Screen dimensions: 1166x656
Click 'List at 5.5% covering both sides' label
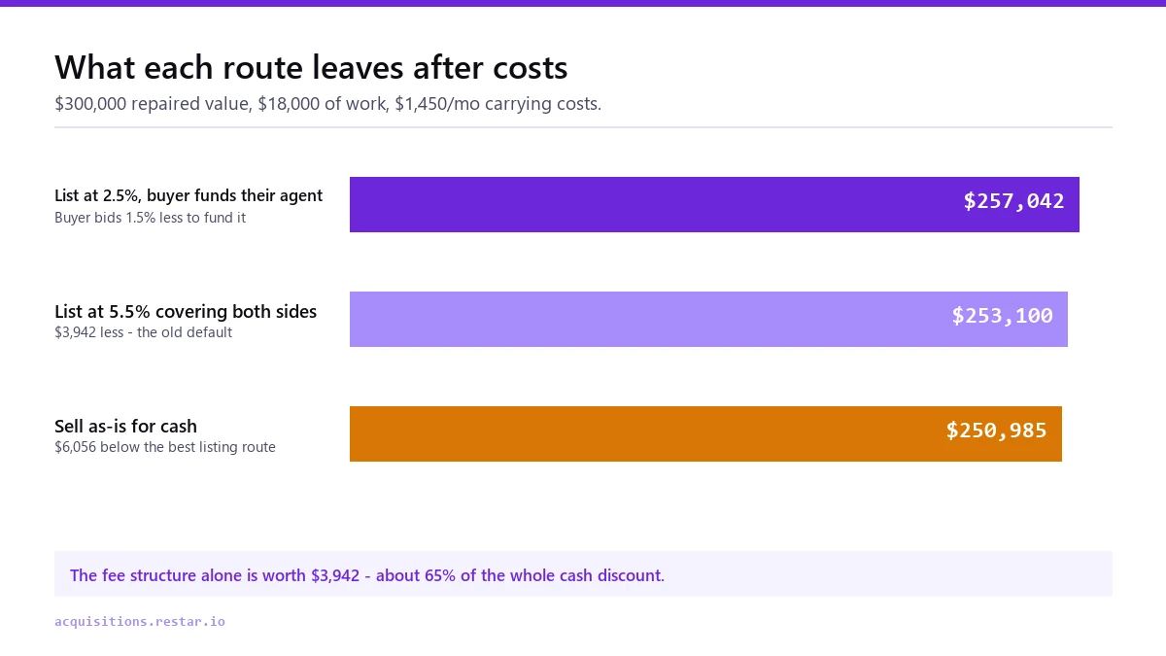(x=186, y=312)
